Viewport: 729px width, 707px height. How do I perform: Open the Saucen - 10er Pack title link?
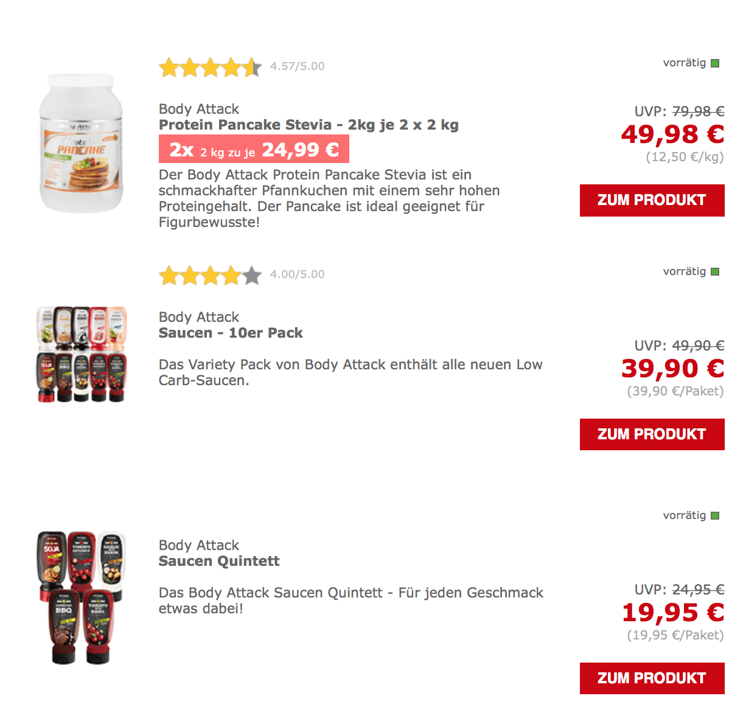coord(231,333)
